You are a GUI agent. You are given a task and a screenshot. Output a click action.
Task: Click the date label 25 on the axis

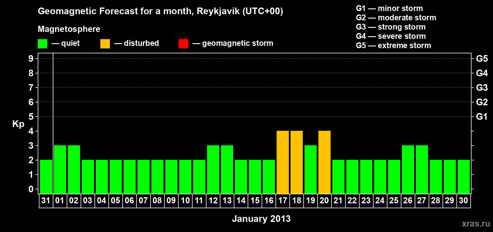pyautogui.click(x=394, y=200)
